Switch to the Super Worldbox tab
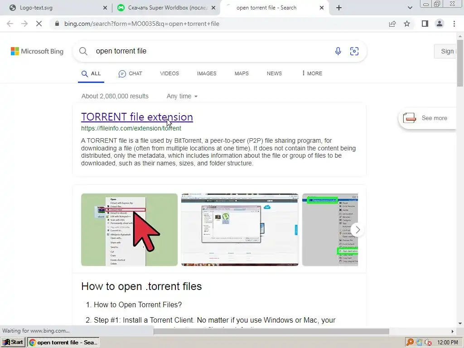The image size is (464, 348). pos(168,8)
